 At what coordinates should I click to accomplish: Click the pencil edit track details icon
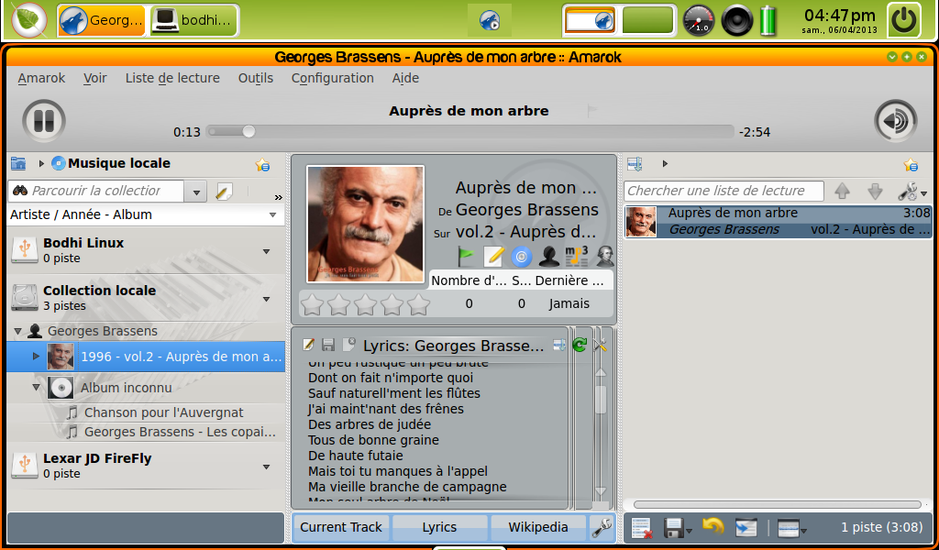point(493,256)
